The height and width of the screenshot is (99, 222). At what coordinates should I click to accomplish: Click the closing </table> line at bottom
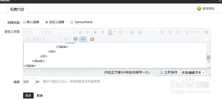click(30, 66)
